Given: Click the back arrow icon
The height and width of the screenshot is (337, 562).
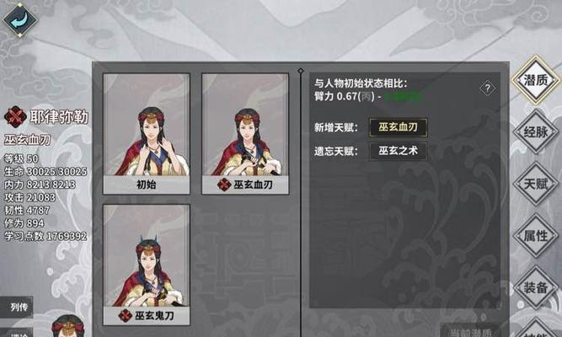Looking at the screenshot, I should tap(20, 19).
